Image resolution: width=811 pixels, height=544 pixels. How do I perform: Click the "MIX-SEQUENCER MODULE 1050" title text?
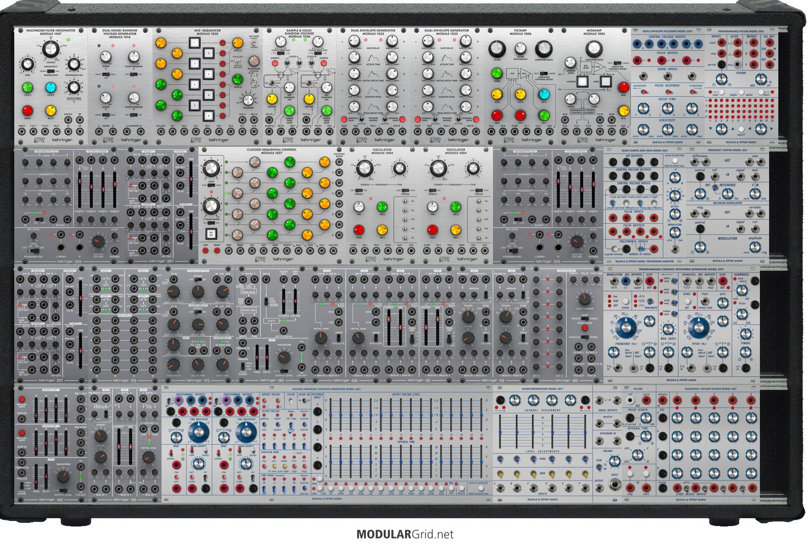tap(208, 32)
